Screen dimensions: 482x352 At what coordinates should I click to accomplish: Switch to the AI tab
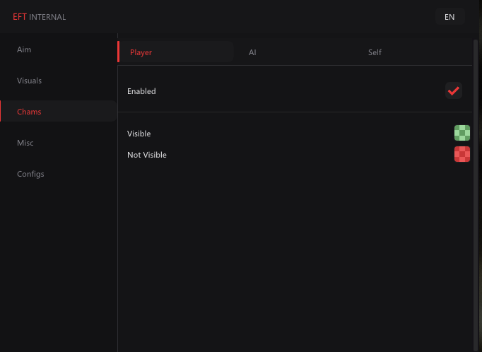[x=252, y=52]
